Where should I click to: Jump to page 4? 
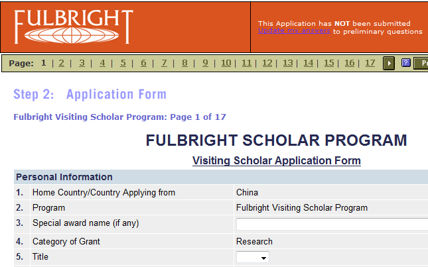coord(102,63)
